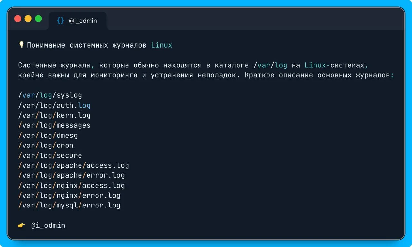Image resolution: width=412 pixels, height=247 pixels.
Task: Select /var/log/mysql/error.log line
Action: (69, 205)
